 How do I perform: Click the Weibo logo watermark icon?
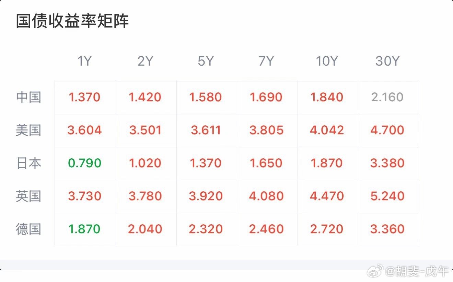pos(376,271)
